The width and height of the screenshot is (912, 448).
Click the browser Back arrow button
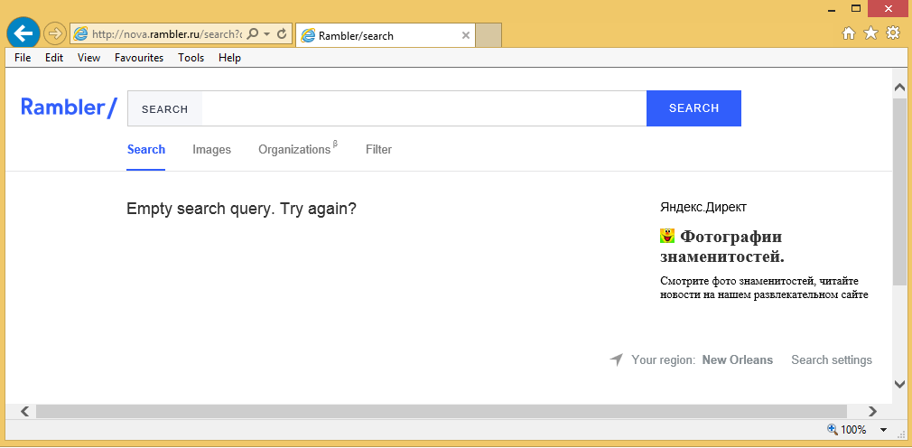point(23,34)
